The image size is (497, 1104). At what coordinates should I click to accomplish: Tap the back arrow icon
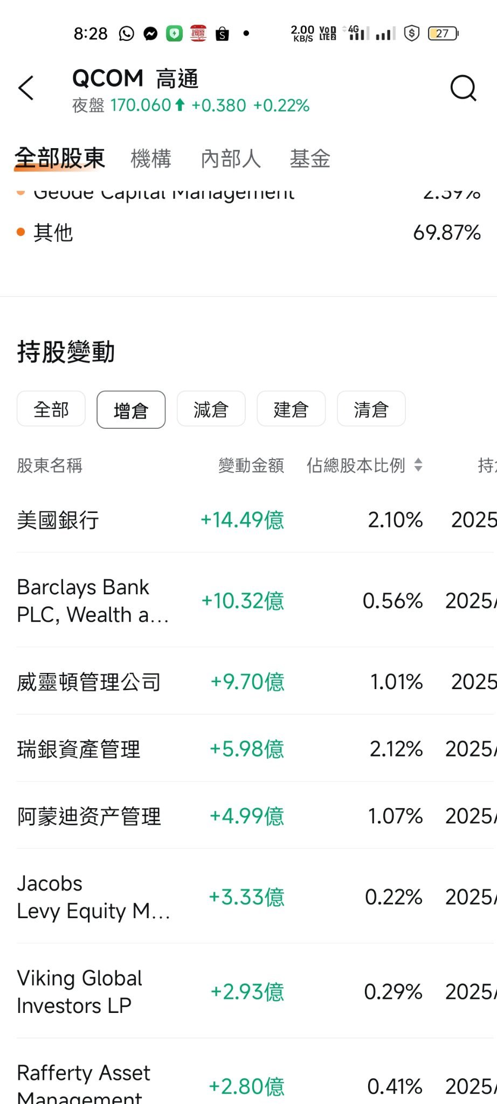coord(26,88)
